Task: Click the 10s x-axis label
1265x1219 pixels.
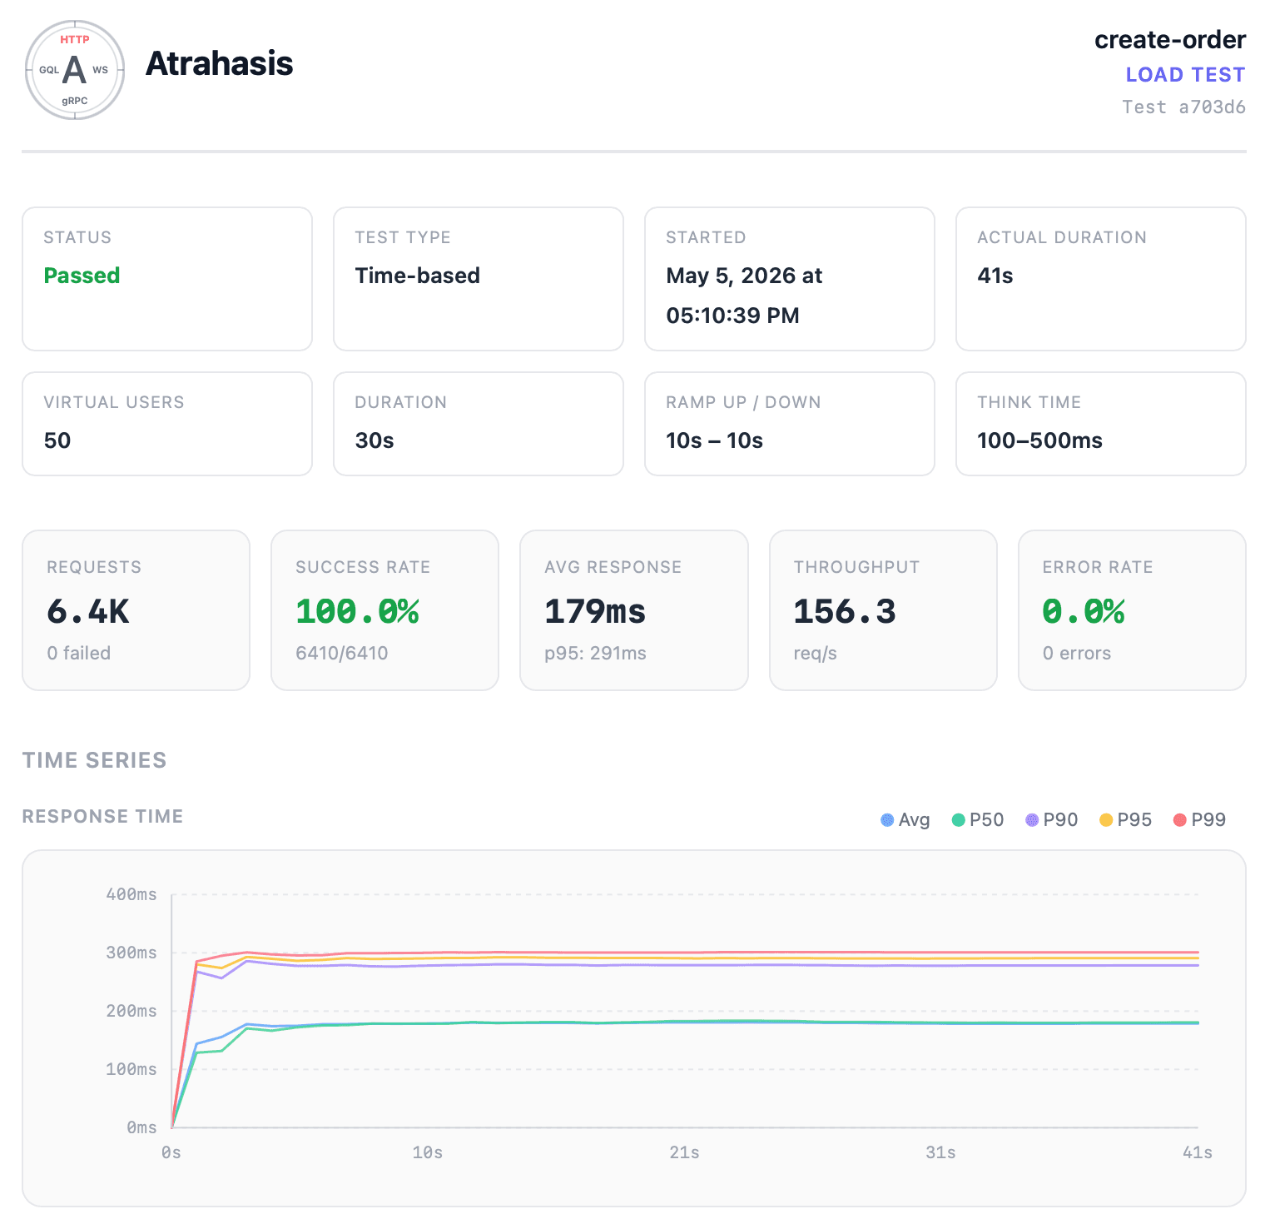Action: 428,1152
